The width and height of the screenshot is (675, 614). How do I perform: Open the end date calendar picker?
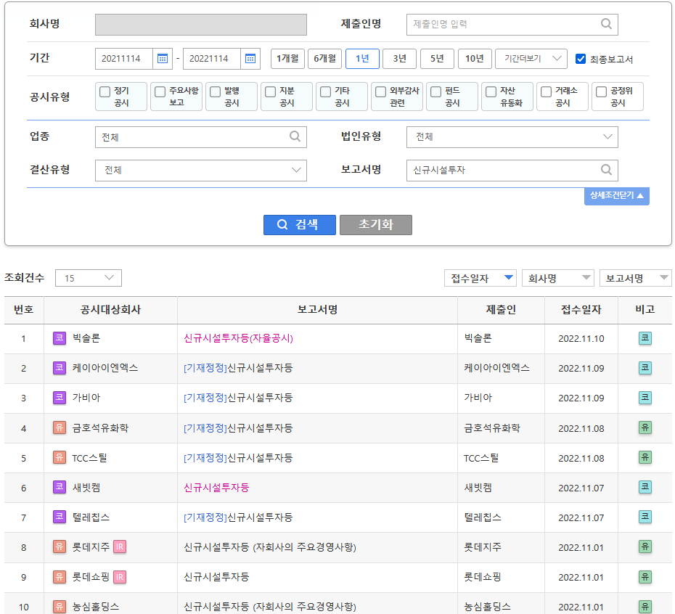(250, 59)
